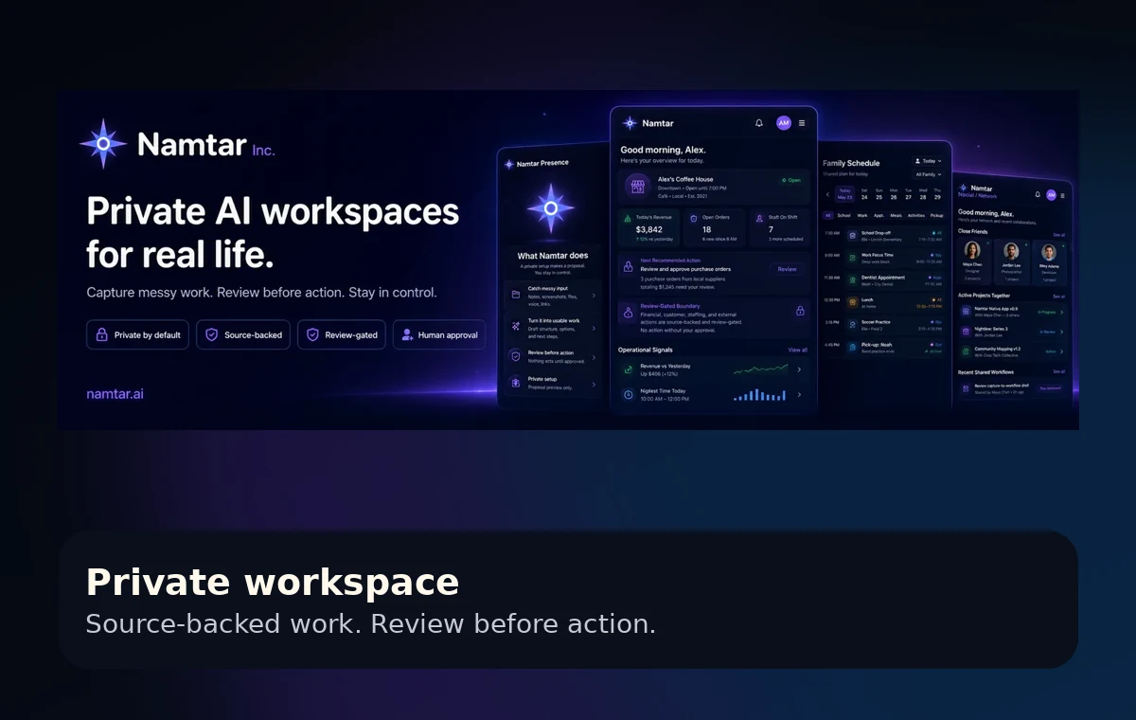Click the Namtar star logo beside the banner title
1136x720 pixels.
(x=104, y=144)
